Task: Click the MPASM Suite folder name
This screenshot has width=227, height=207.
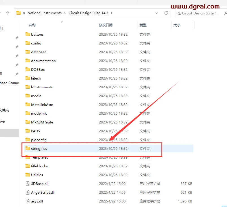Action: click(x=42, y=122)
